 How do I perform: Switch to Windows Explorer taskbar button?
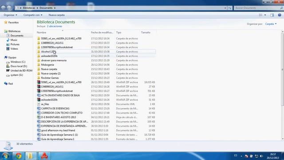tap(31, 156)
